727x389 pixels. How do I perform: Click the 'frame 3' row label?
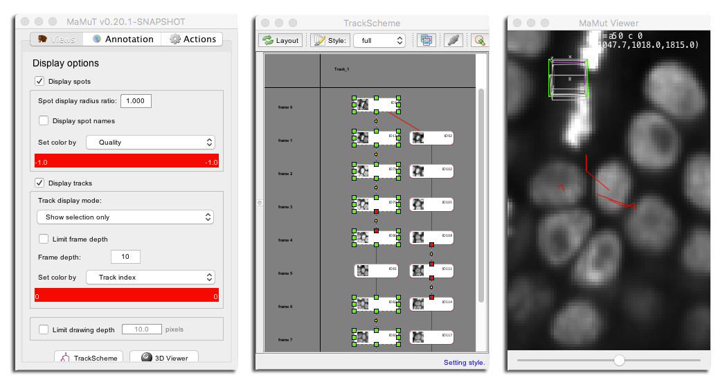click(x=285, y=207)
